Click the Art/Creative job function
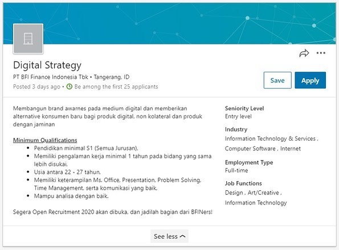The width and height of the screenshot is (339, 250). tap(263, 192)
